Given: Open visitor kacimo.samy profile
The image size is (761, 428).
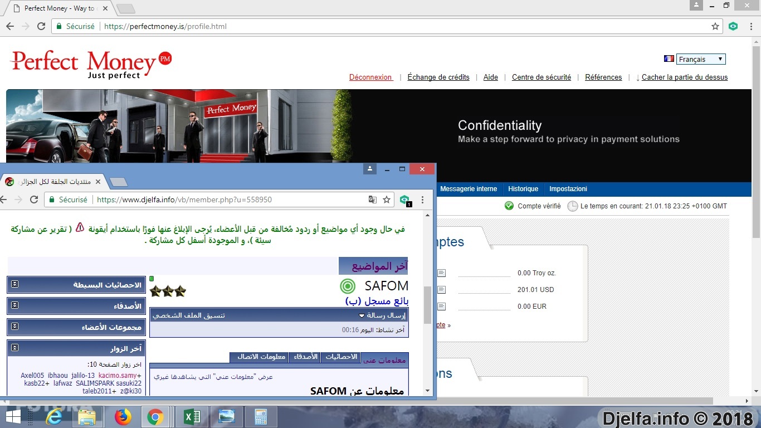Looking at the screenshot, I should [118, 376].
